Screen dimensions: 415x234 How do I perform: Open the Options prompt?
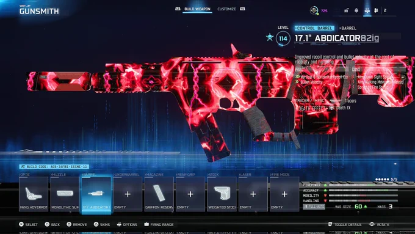tap(127, 224)
